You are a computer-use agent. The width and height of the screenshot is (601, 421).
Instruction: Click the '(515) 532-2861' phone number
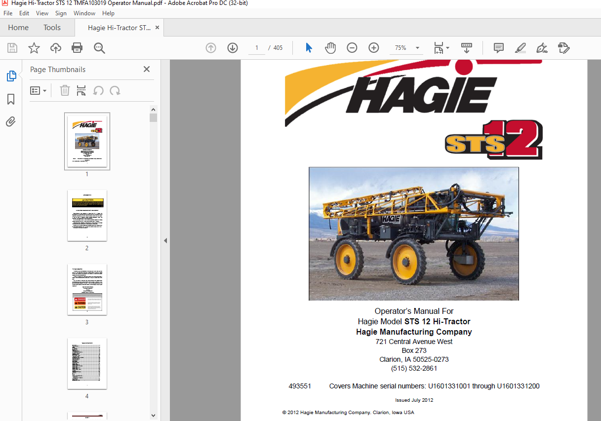pyautogui.click(x=414, y=368)
